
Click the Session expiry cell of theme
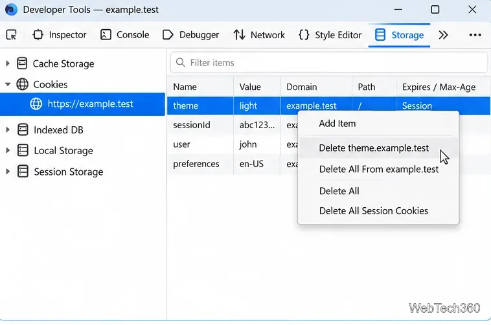(x=443, y=106)
